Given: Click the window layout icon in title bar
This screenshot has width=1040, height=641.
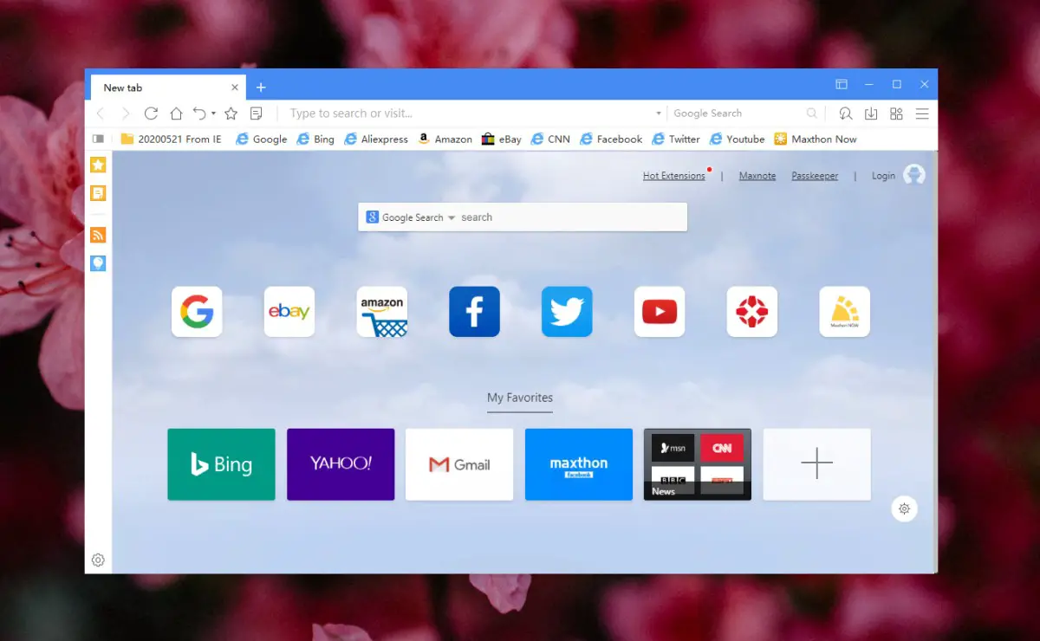Looking at the screenshot, I should click(841, 84).
